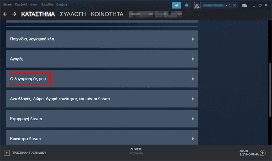Switch to the ΚΟΙΝΟΤΗΤΑ tab
The width and height of the screenshot is (272, 161).
click(x=107, y=14)
